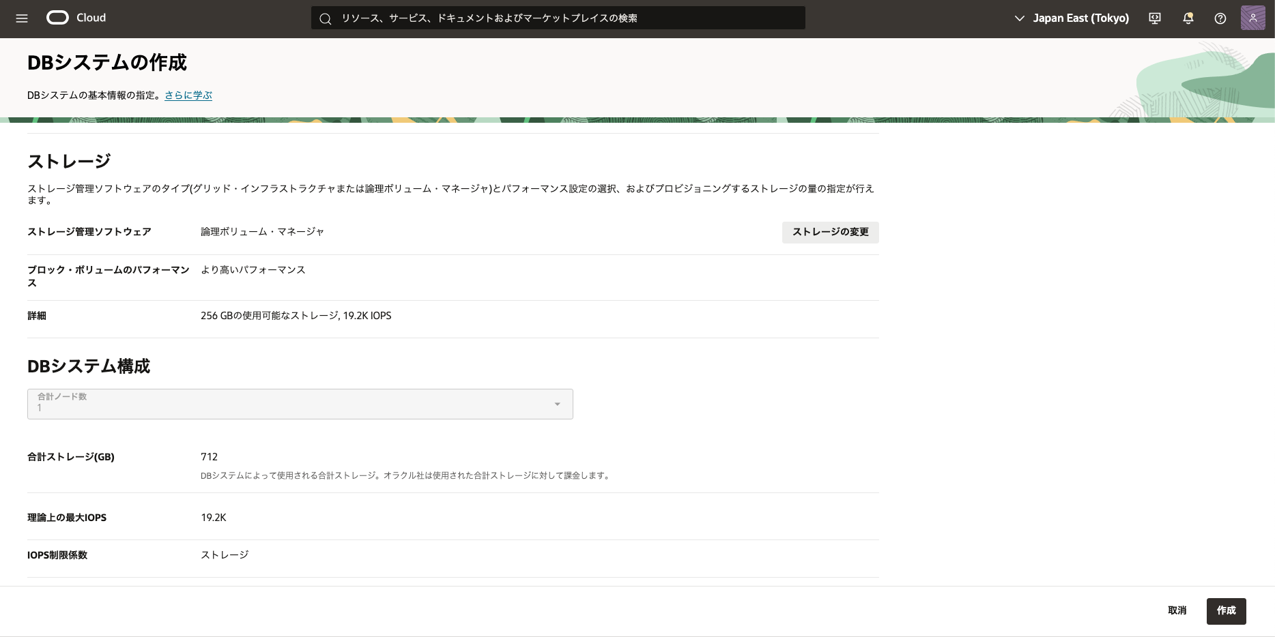Click the chevron beside Japan East (Tokyo)
The image size is (1275, 637).
[1019, 18]
